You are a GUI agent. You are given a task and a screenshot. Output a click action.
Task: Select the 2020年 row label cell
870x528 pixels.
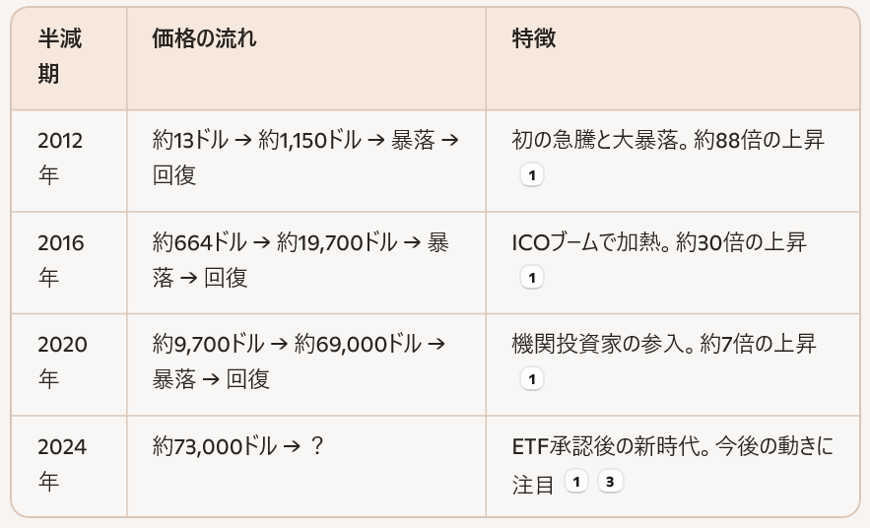pos(60,362)
